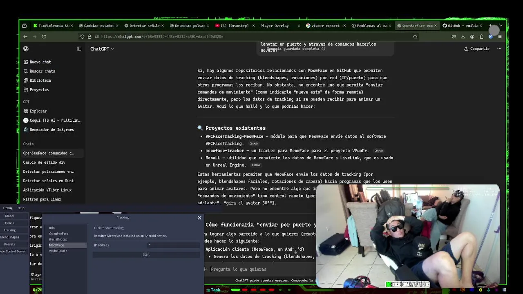The height and width of the screenshot is (294, 523).
Task: Click the Bones button in left panel
Action: coord(9,223)
